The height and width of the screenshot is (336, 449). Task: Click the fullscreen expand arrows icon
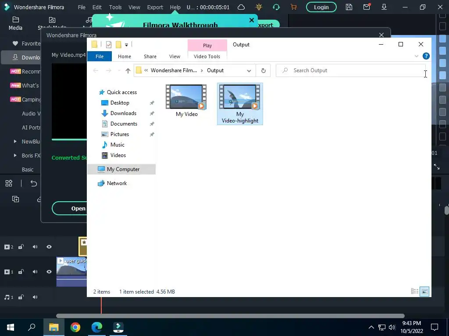click(437, 167)
